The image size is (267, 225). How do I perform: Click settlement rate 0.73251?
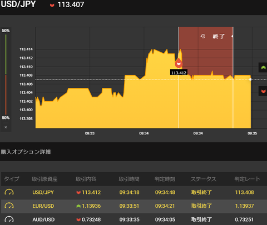(x=244, y=219)
